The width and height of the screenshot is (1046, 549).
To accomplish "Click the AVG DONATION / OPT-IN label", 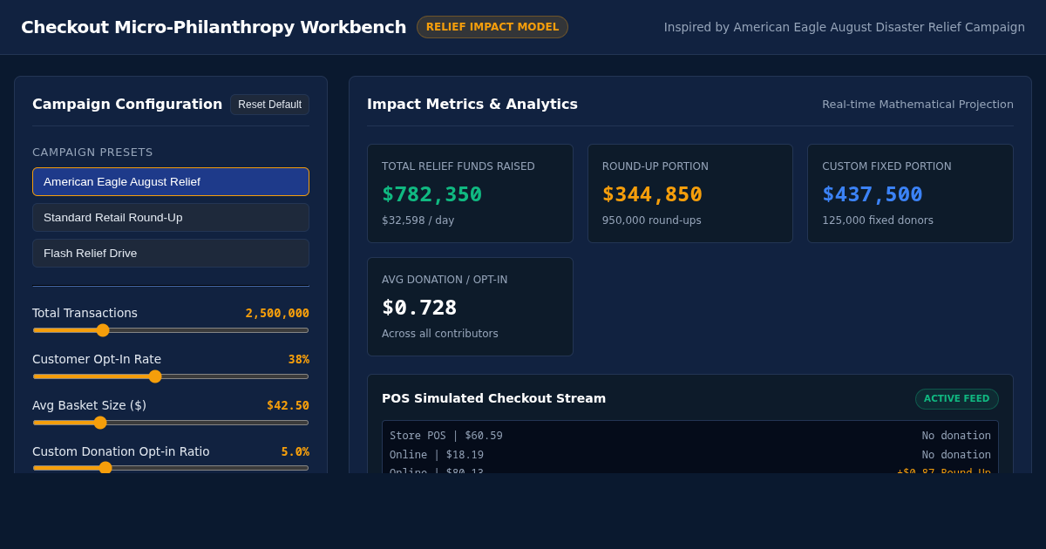I will point(445,280).
